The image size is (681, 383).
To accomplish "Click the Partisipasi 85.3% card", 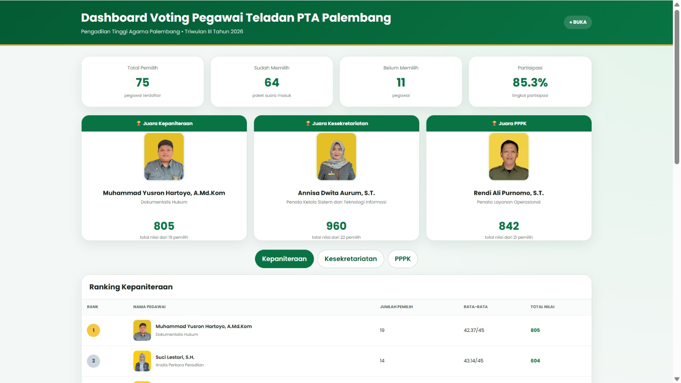I will coord(530,82).
